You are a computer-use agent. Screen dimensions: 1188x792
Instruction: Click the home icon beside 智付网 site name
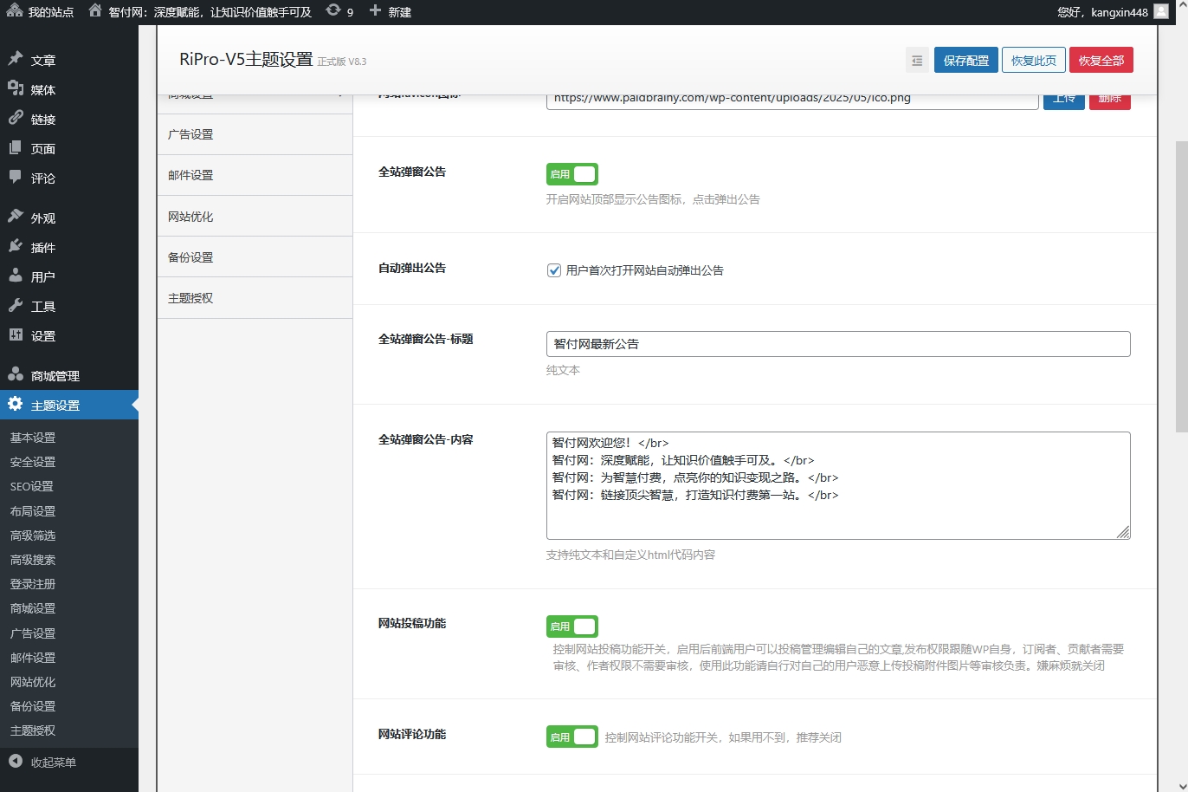pos(96,11)
